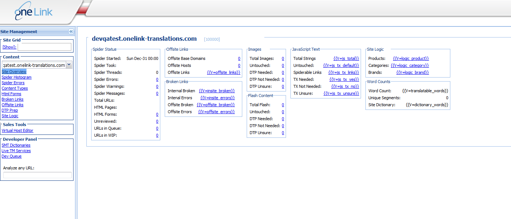Open the Html Forms page
The image size is (511, 219).
pos(11,94)
